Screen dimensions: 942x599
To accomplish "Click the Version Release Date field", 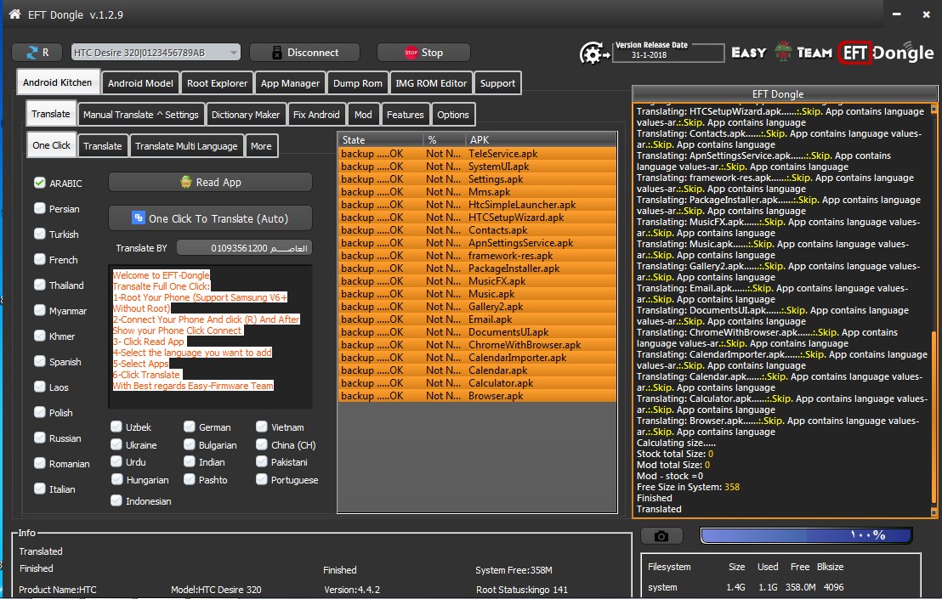I will (668, 52).
